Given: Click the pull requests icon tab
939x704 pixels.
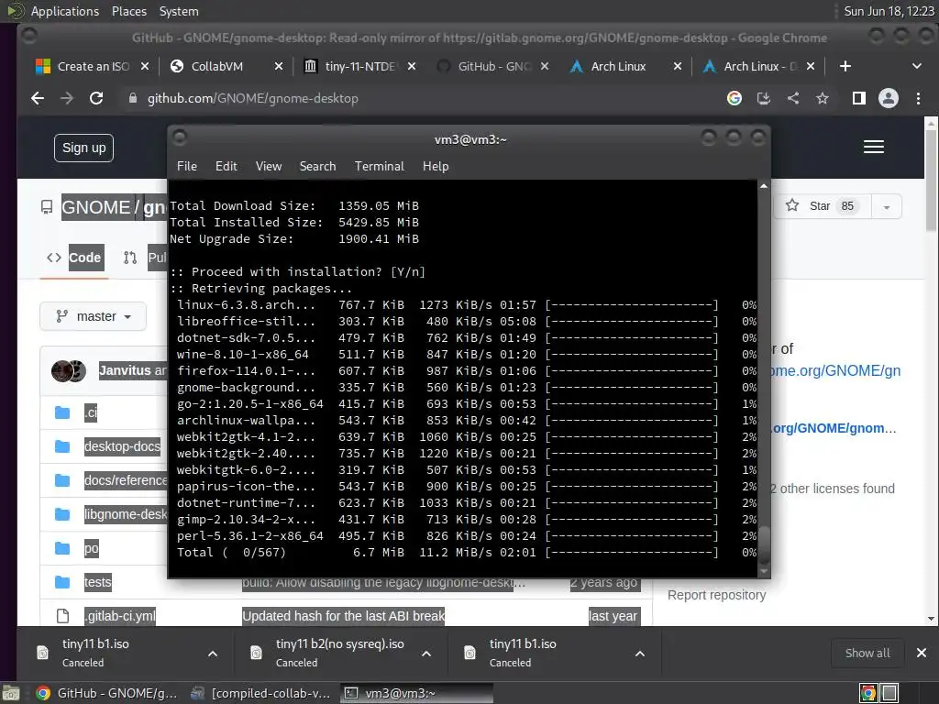Looking at the screenshot, I should 130,258.
